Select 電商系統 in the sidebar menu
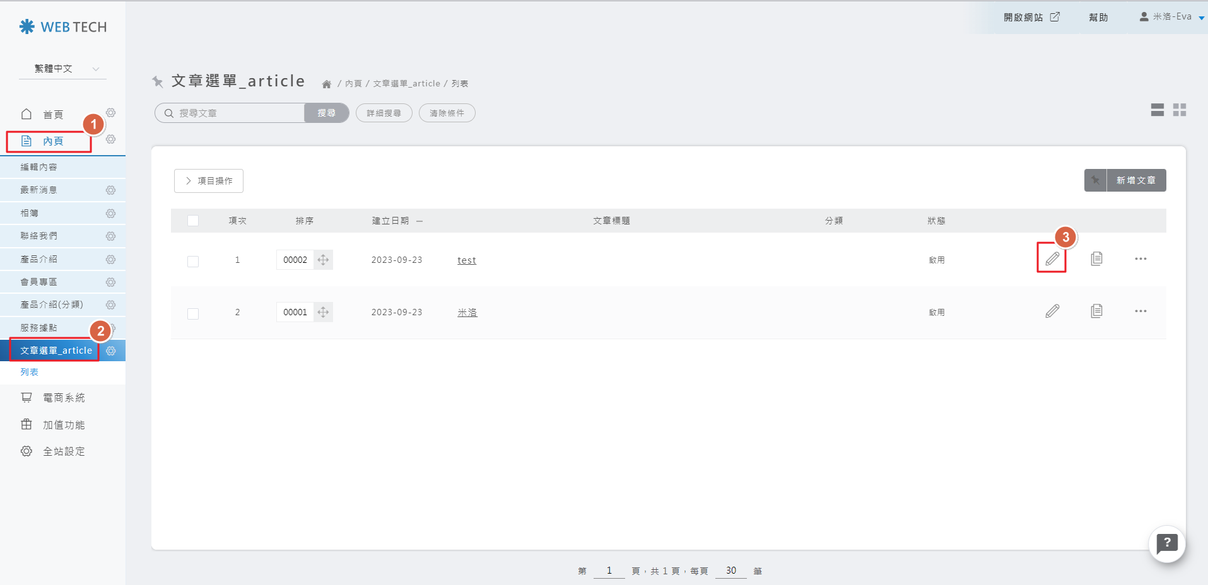 tap(63, 398)
